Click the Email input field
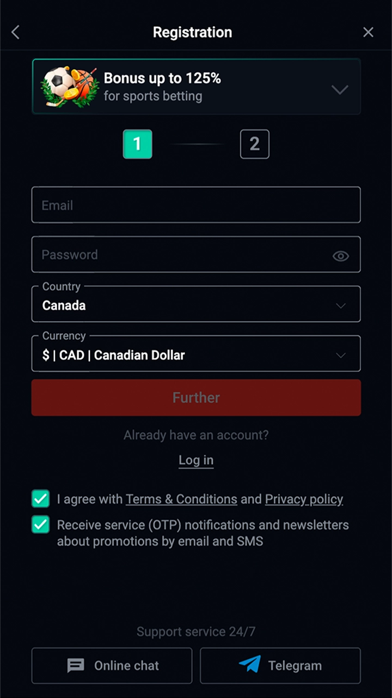This screenshot has height=698, width=392. pyautogui.click(x=196, y=205)
